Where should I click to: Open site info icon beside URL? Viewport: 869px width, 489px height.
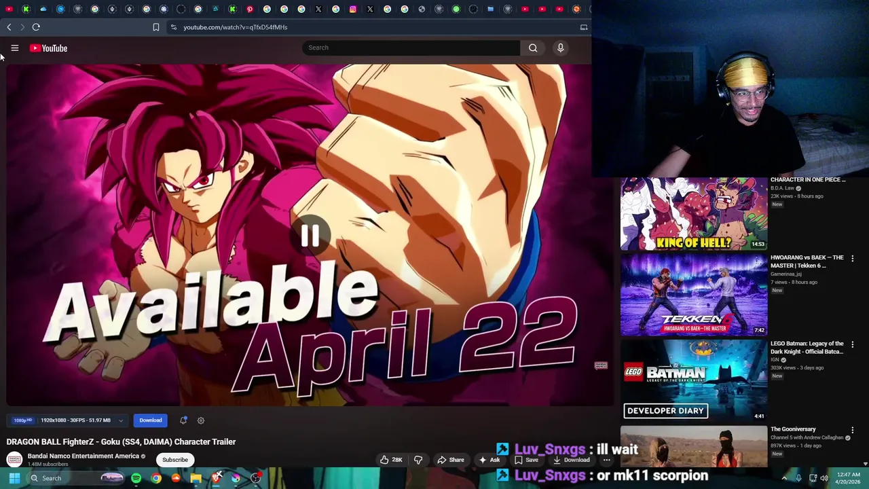[x=173, y=27]
